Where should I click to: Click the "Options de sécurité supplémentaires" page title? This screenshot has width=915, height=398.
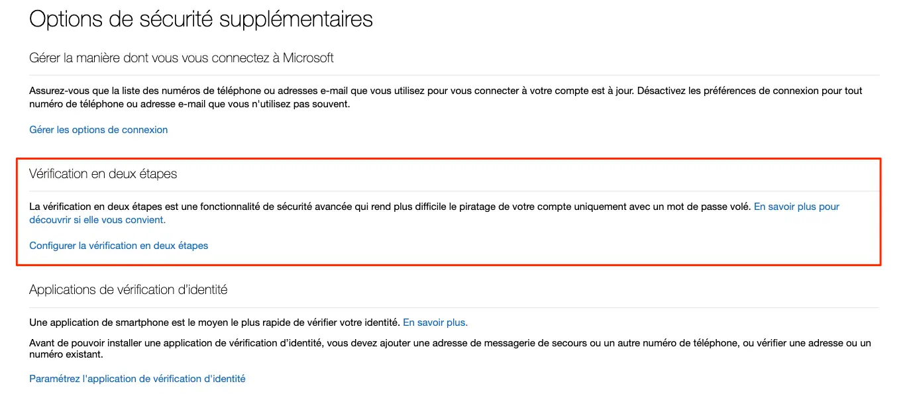[201, 19]
